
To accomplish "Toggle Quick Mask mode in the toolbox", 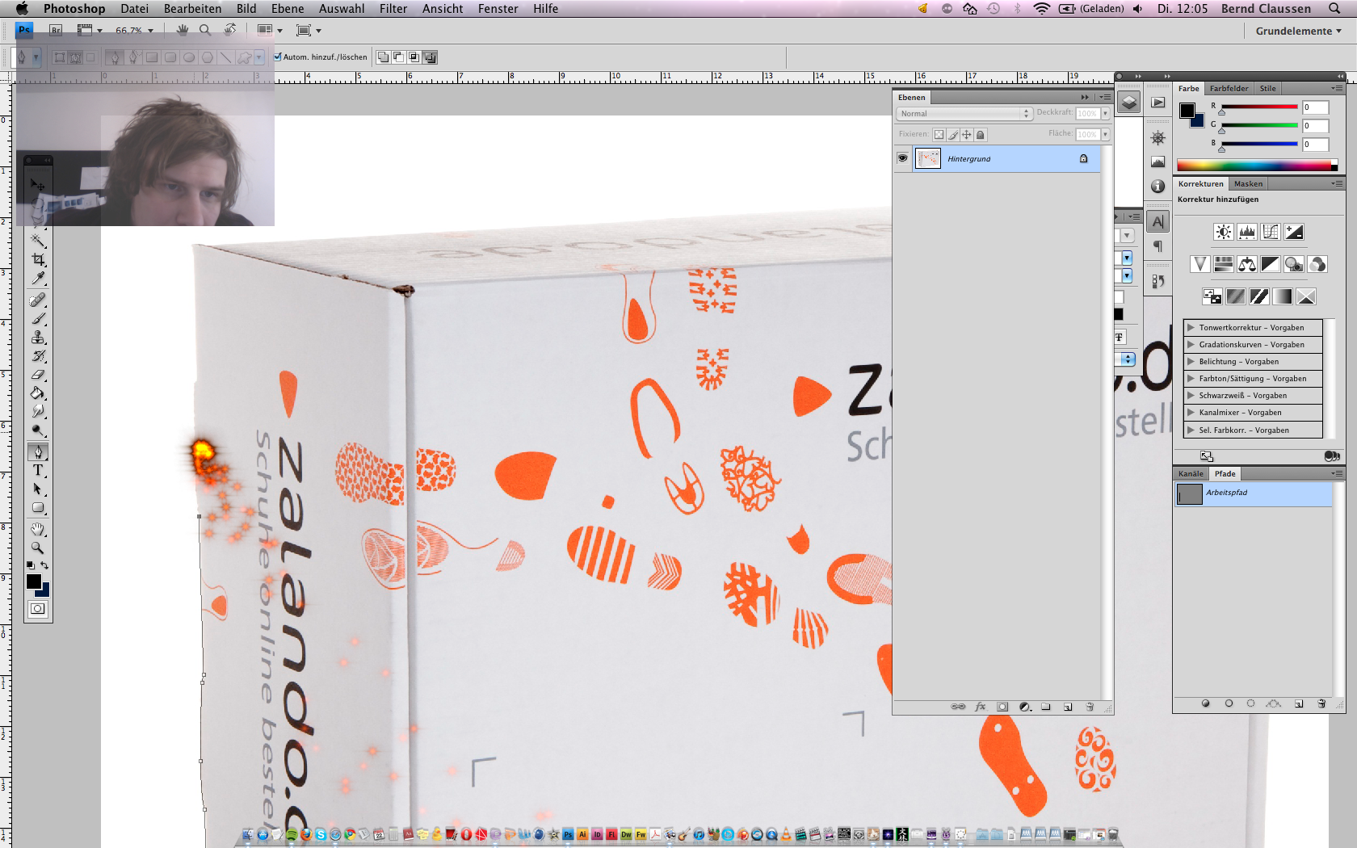I will [38, 609].
